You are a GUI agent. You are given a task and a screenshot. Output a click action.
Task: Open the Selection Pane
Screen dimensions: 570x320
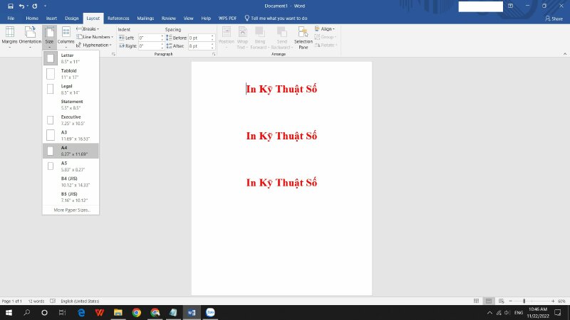[304, 36]
